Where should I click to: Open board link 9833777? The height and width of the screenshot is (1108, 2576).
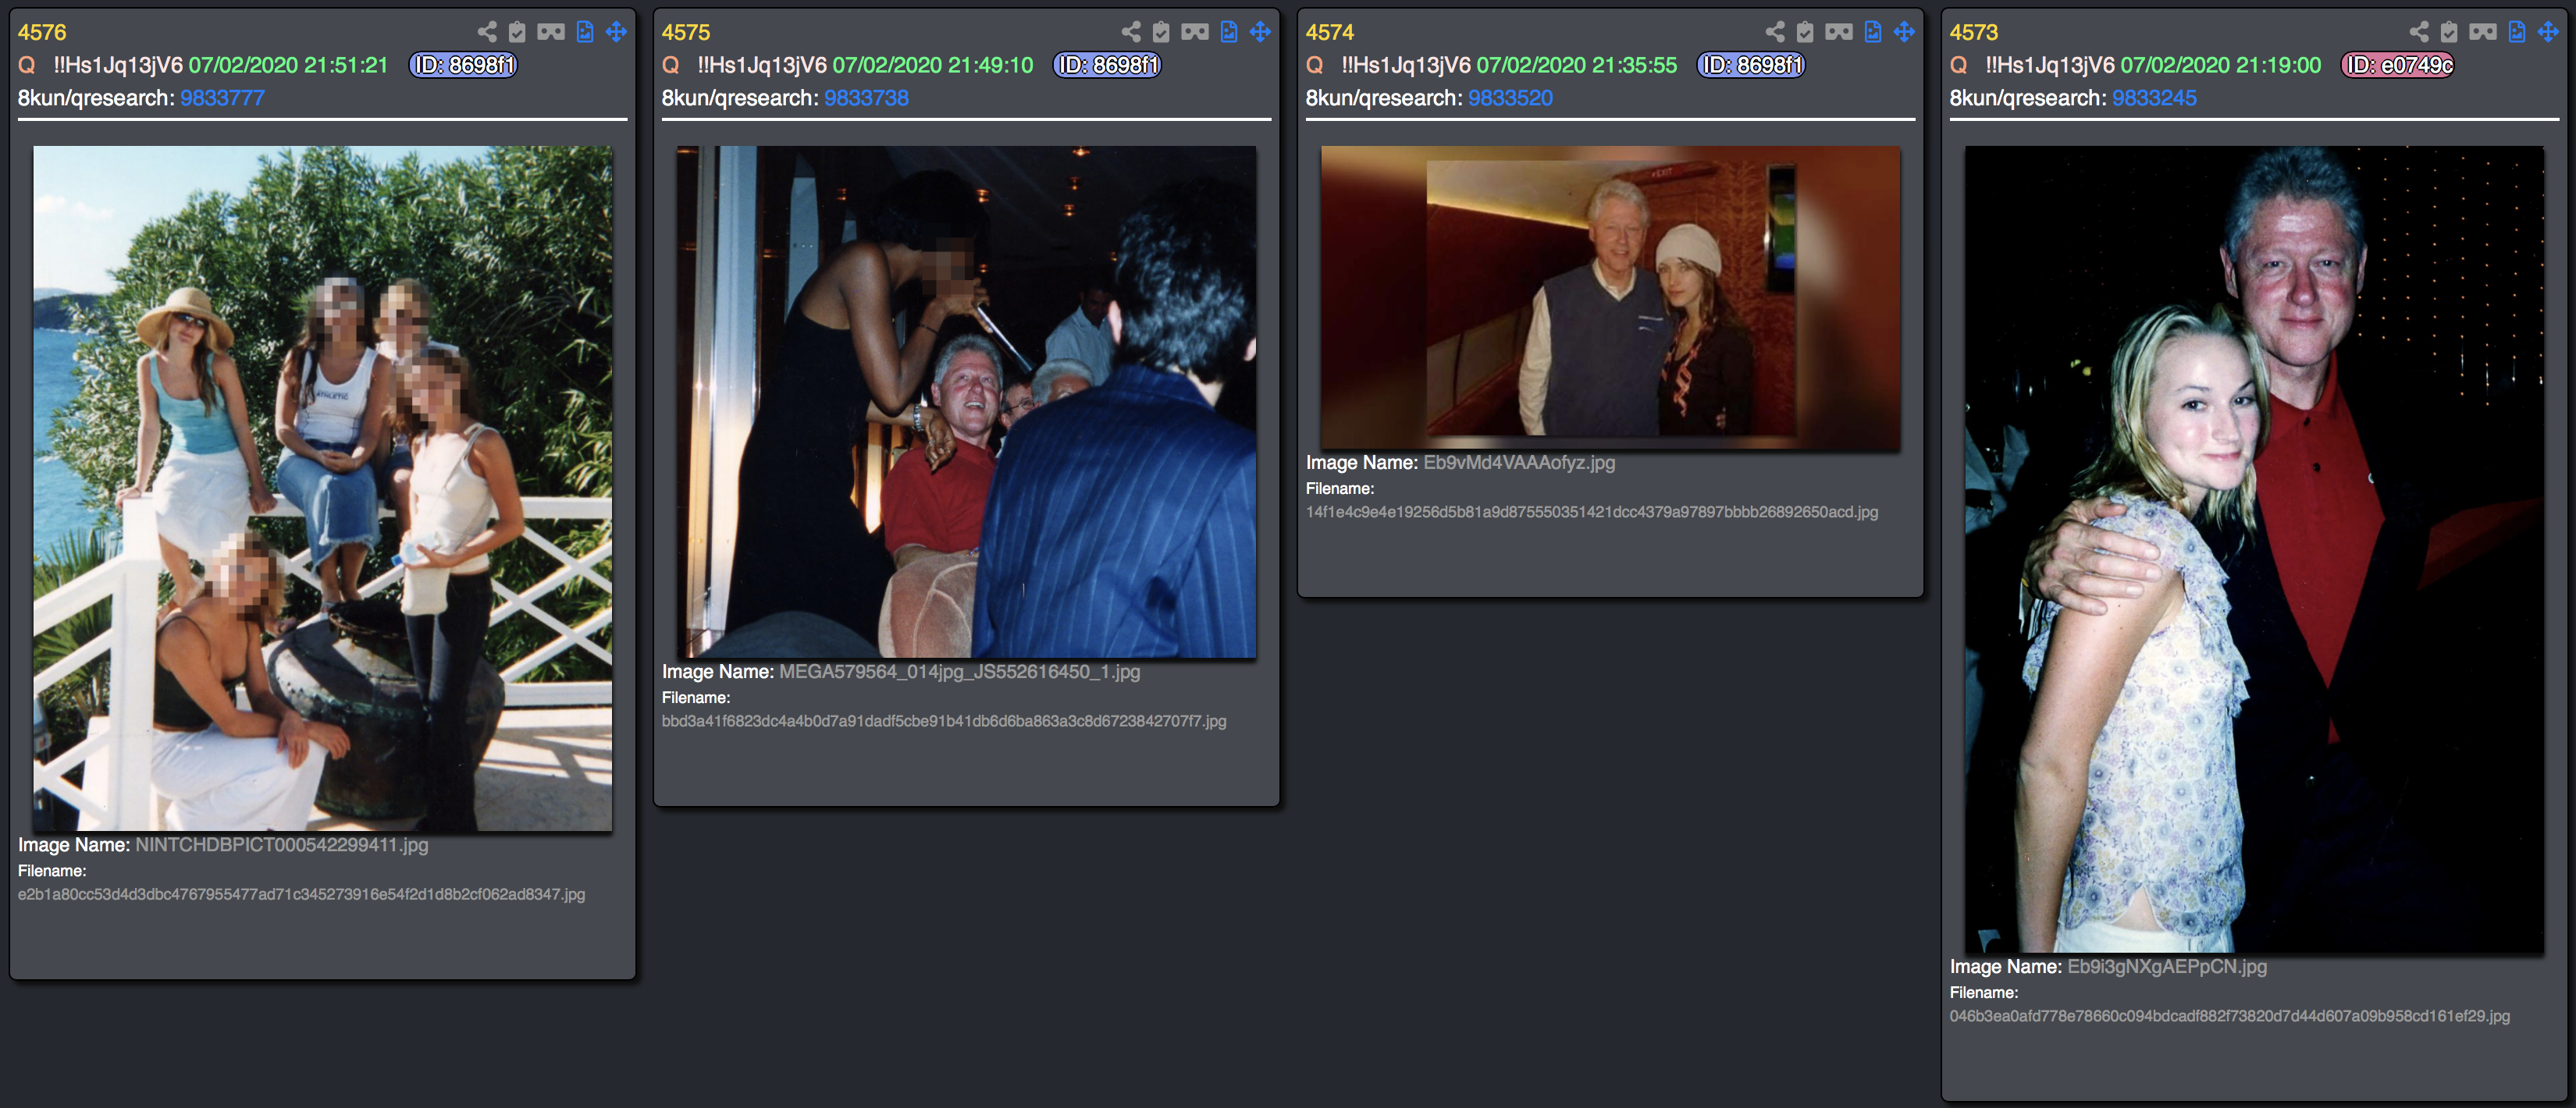tap(222, 98)
